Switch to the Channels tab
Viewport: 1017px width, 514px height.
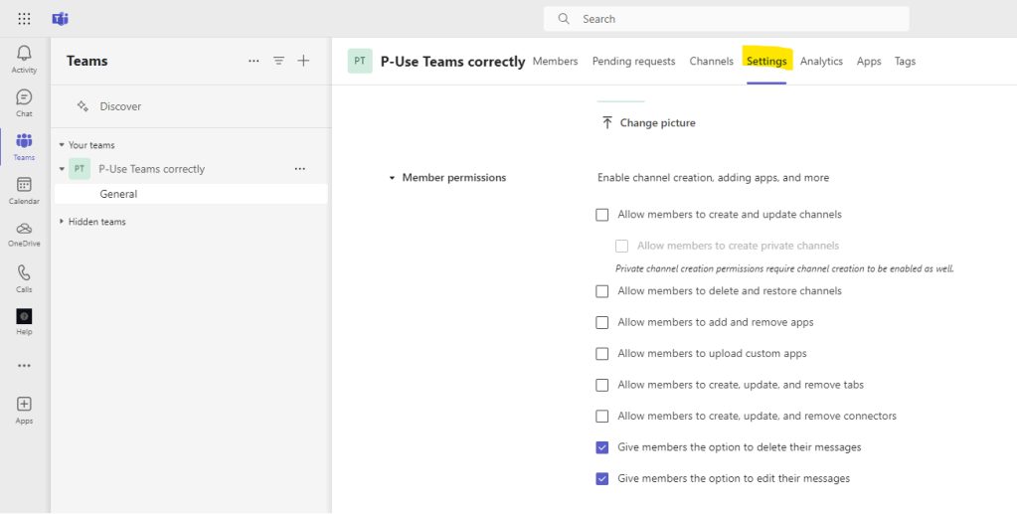(711, 62)
